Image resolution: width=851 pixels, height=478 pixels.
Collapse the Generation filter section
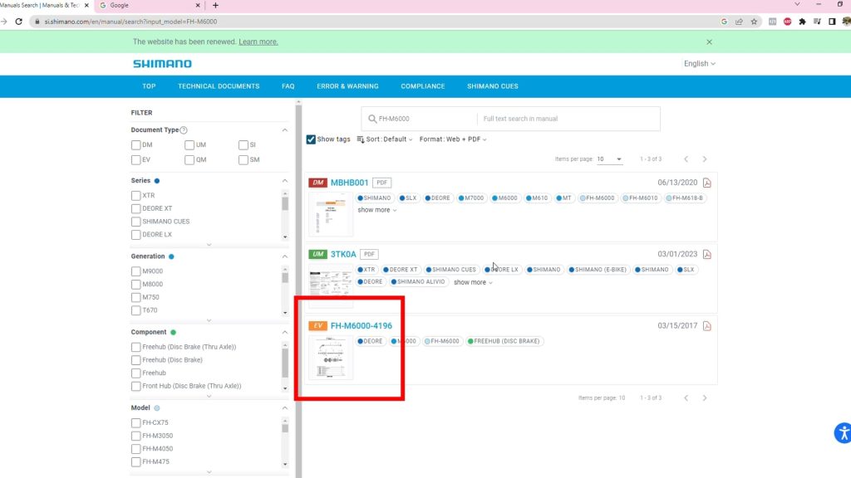[x=285, y=256]
